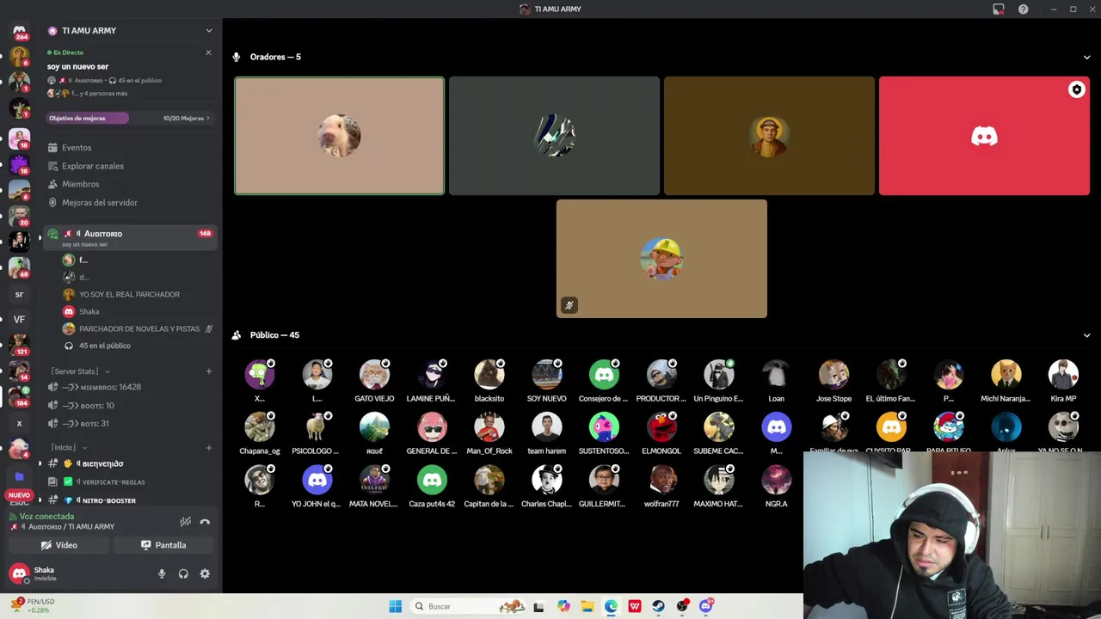The width and height of the screenshot is (1101, 619).
Task: Collapse the Inicio category
Action: [69, 447]
